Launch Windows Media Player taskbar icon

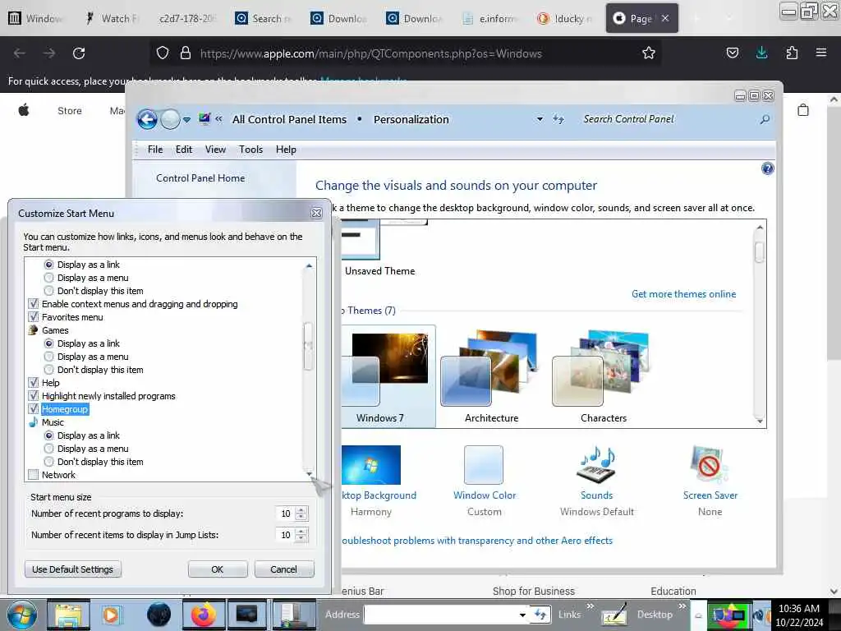tap(112, 615)
